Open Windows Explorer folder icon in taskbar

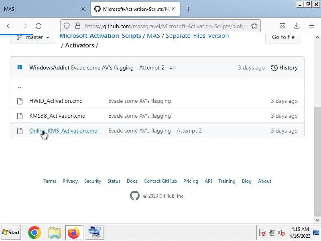tap(54, 233)
